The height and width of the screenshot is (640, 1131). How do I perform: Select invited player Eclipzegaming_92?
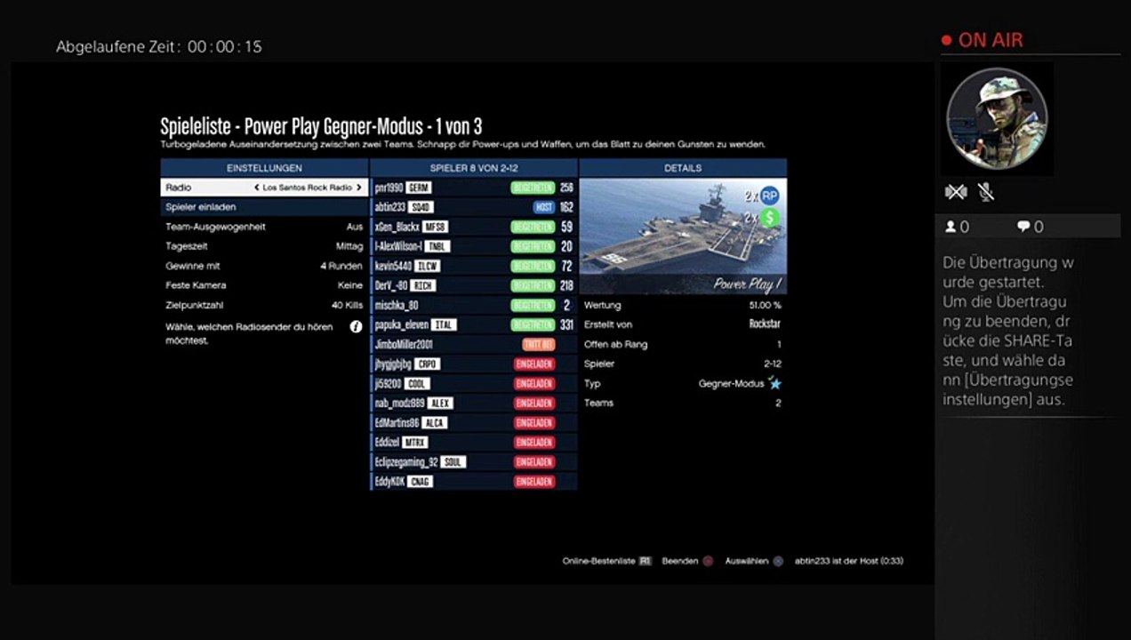coord(473,461)
